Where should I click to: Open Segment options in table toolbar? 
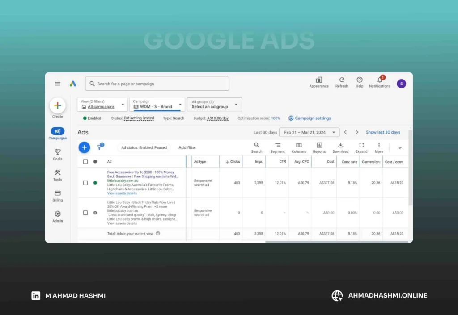[277, 146]
